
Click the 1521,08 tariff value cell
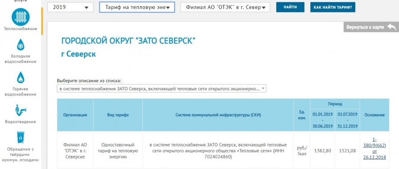(347, 151)
